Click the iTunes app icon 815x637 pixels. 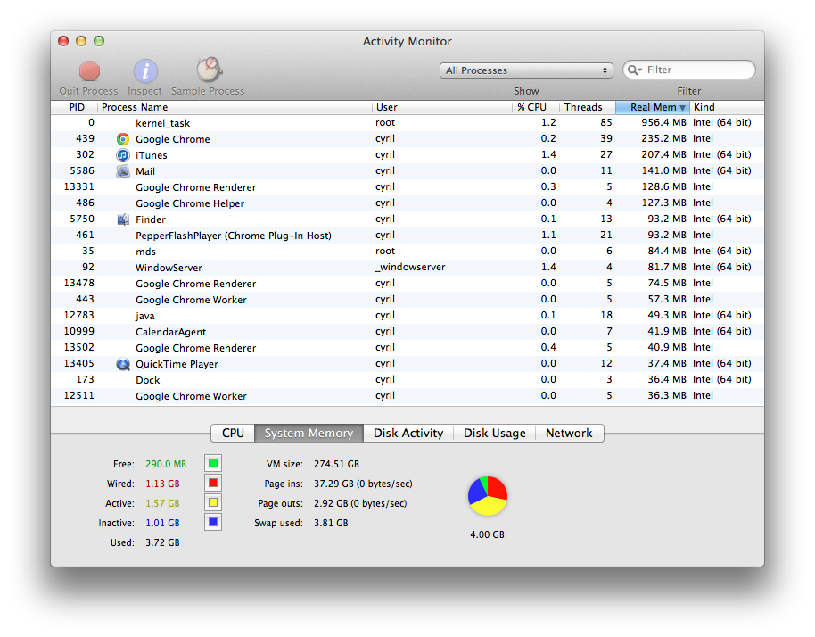click(123, 155)
